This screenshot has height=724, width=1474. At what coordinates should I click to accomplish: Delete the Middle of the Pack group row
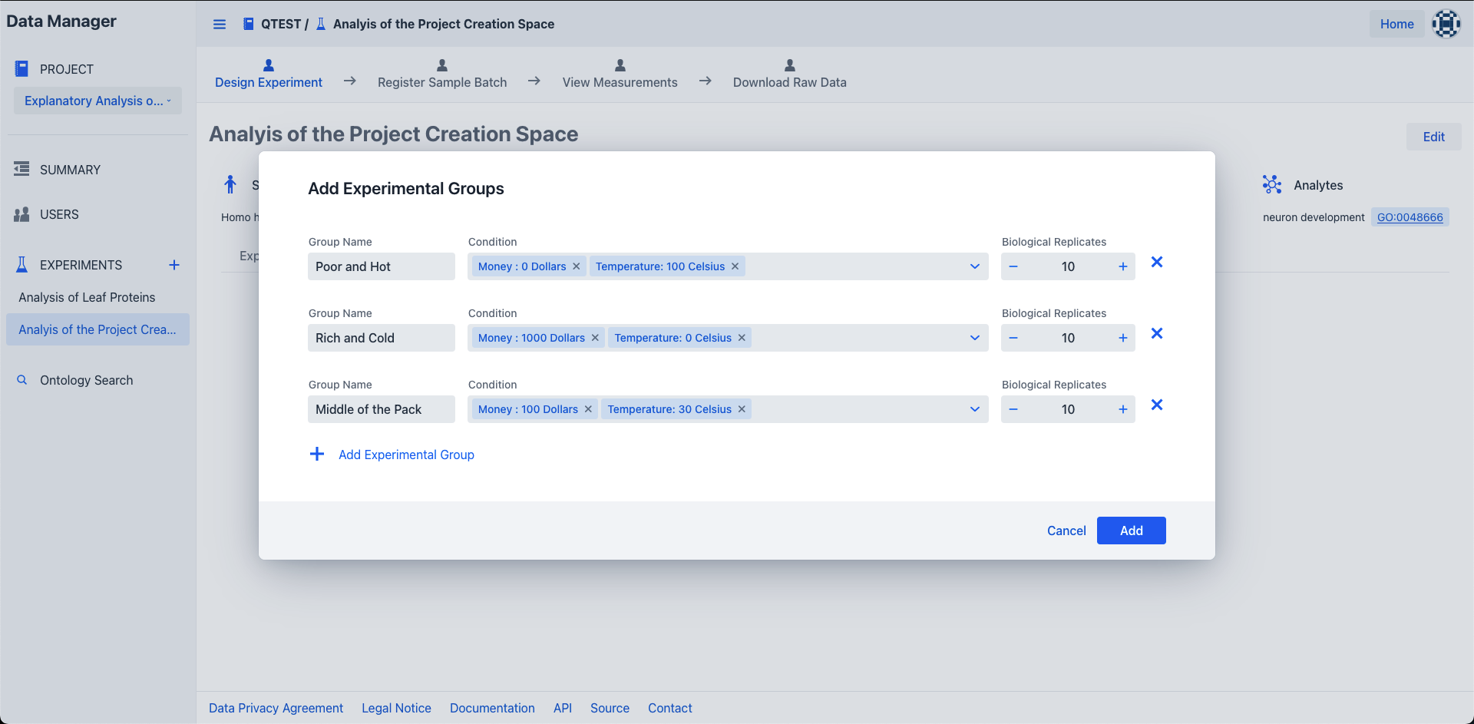pos(1157,405)
